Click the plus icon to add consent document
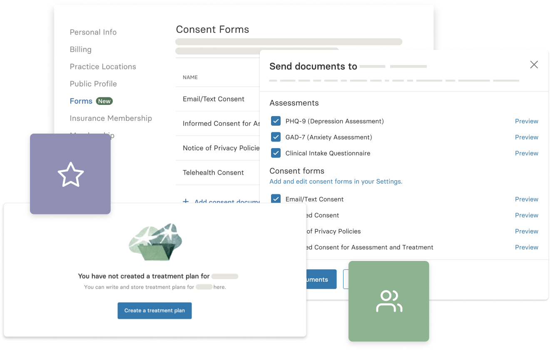550x350 pixels. coord(186,201)
